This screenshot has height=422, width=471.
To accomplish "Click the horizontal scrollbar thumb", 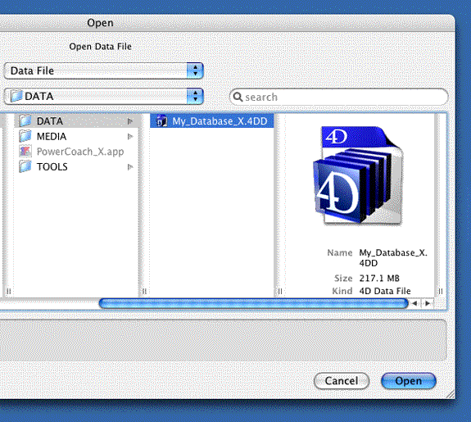I will click(254, 303).
